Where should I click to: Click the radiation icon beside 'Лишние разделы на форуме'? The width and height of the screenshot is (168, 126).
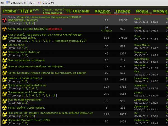(4, 60)
